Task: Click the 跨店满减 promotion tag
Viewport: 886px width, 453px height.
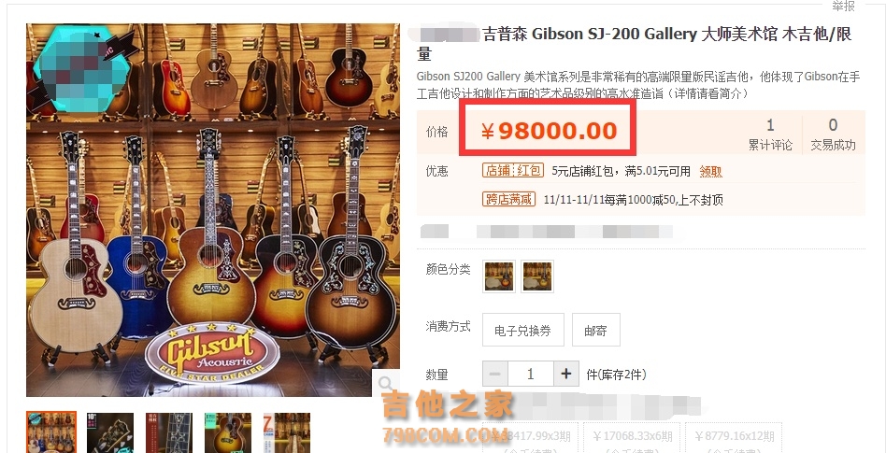Action: 508,199
